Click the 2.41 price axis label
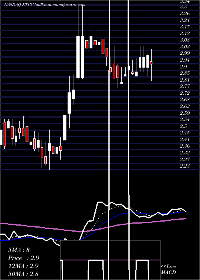200x280 pixels. (185, 140)
